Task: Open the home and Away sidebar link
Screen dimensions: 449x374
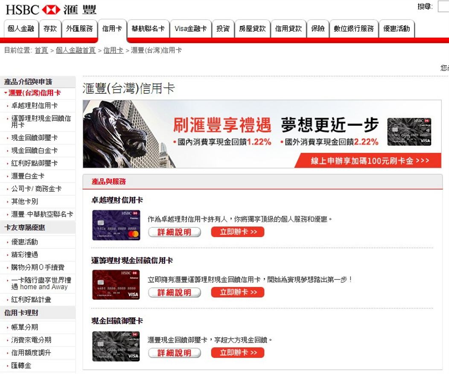Action: click(41, 283)
